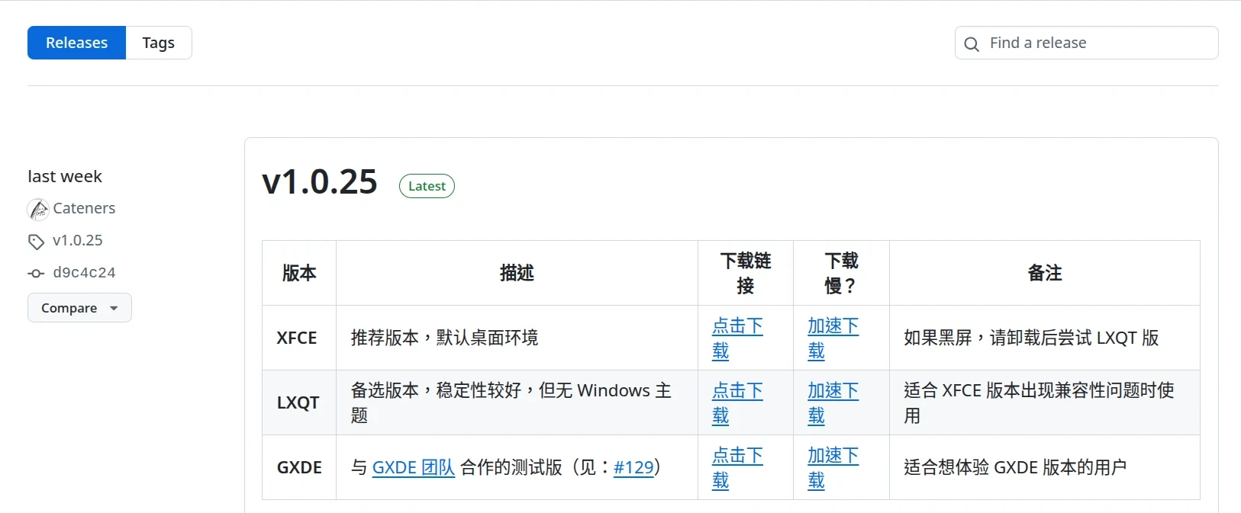
Task: Open the GXDE 团队 link
Action: (x=413, y=467)
